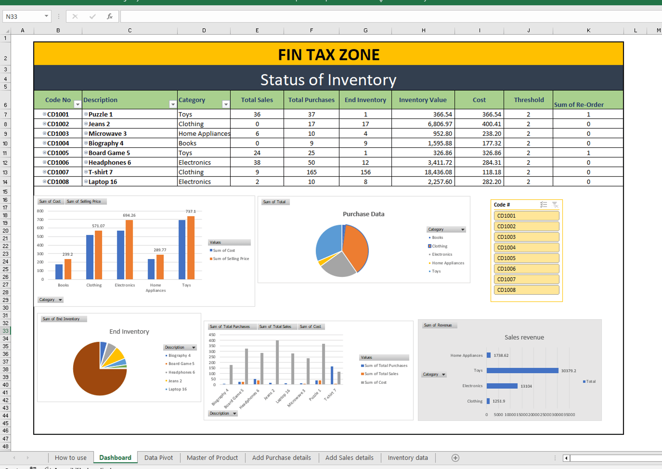Click the insert function fx icon
The image size is (662, 469).
click(109, 16)
